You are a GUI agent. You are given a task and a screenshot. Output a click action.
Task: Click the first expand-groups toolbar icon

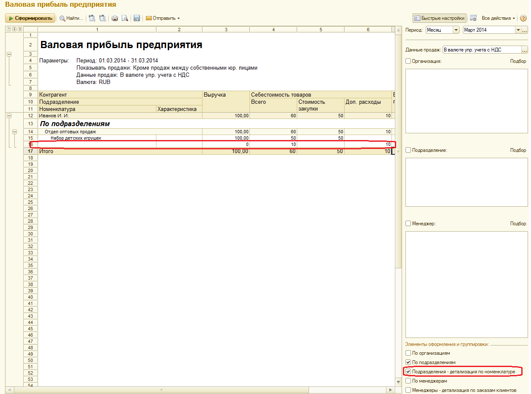[x=92, y=18]
